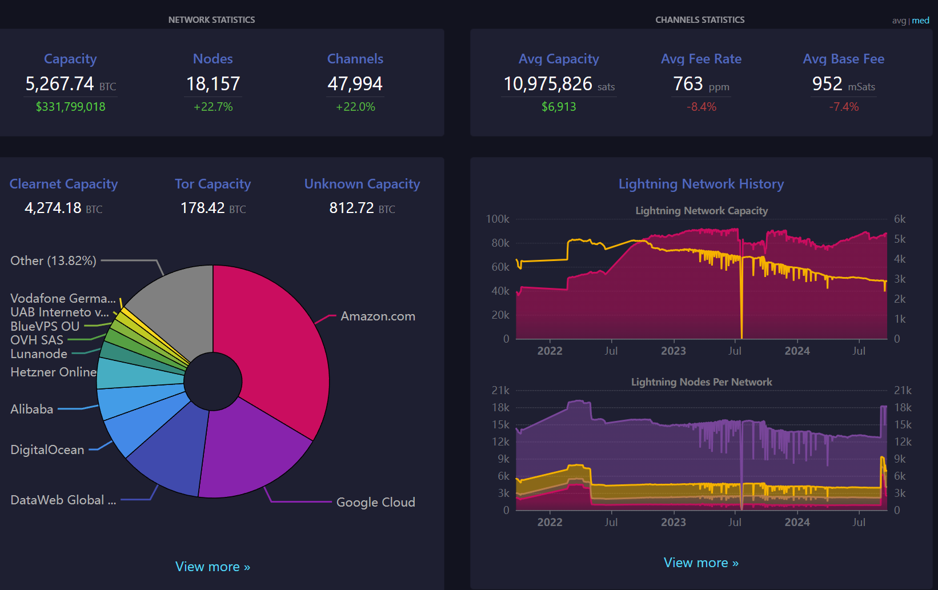938x590 pixels.
Task: Click the +22.7% nodes change
Action: click(x=213, y=107)
